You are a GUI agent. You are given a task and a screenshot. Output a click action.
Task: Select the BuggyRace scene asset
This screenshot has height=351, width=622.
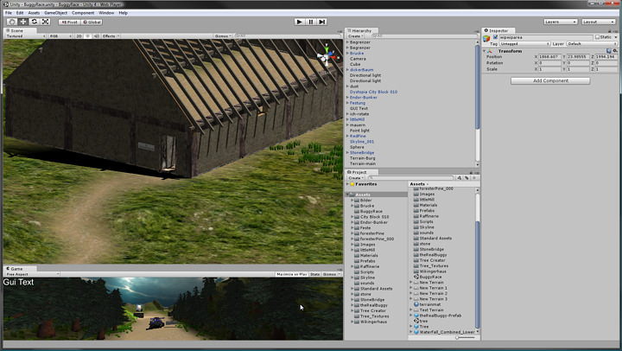[x=428, y=277]
